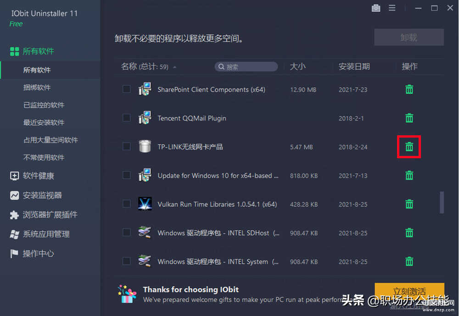This screenshot has height=316, width=459.
Task: Click trash icon for Vulkan Run Time Libraries
Action: (x=409, y=204)
